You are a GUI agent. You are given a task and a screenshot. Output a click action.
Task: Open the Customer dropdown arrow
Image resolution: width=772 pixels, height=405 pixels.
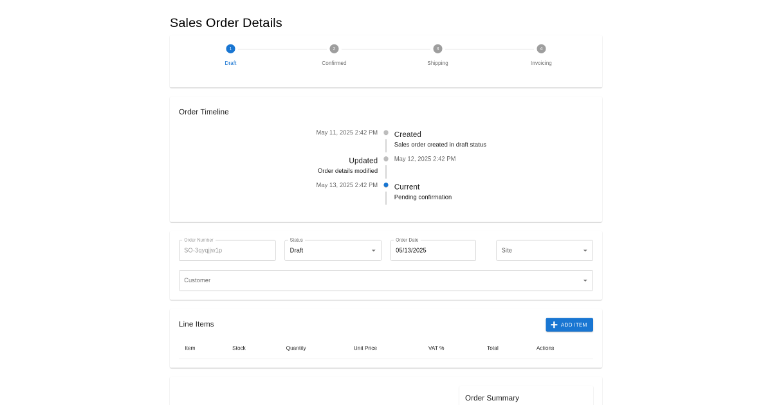click(x=585, y=280)
